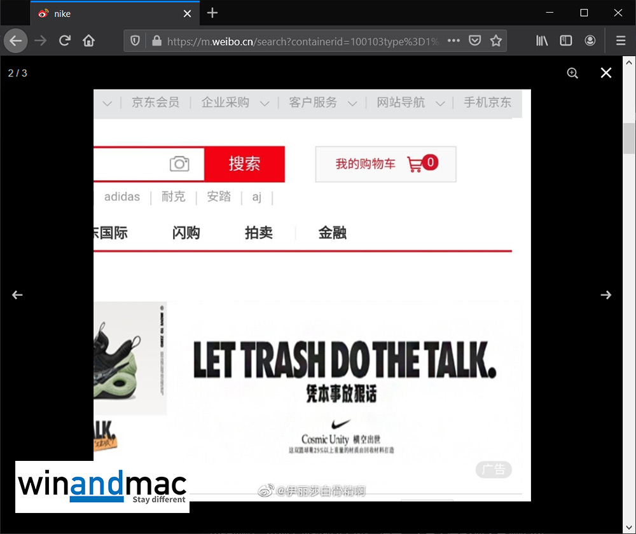Bookmark this page with the star

click(x=496, y=41)
